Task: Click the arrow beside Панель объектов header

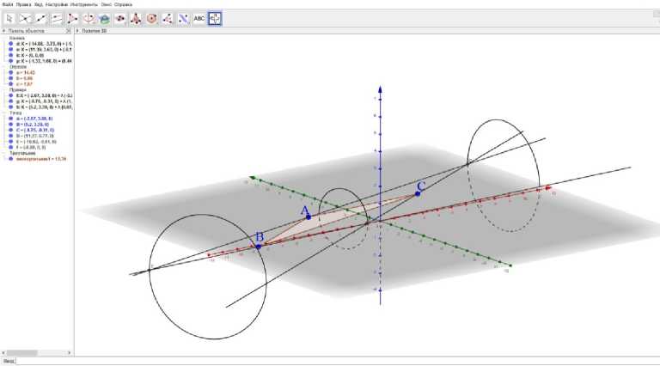Action: point(3,31)
